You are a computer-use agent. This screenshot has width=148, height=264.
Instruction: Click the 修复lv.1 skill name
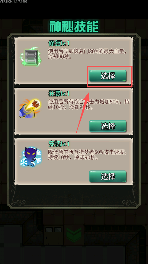[x=59, y=44]
